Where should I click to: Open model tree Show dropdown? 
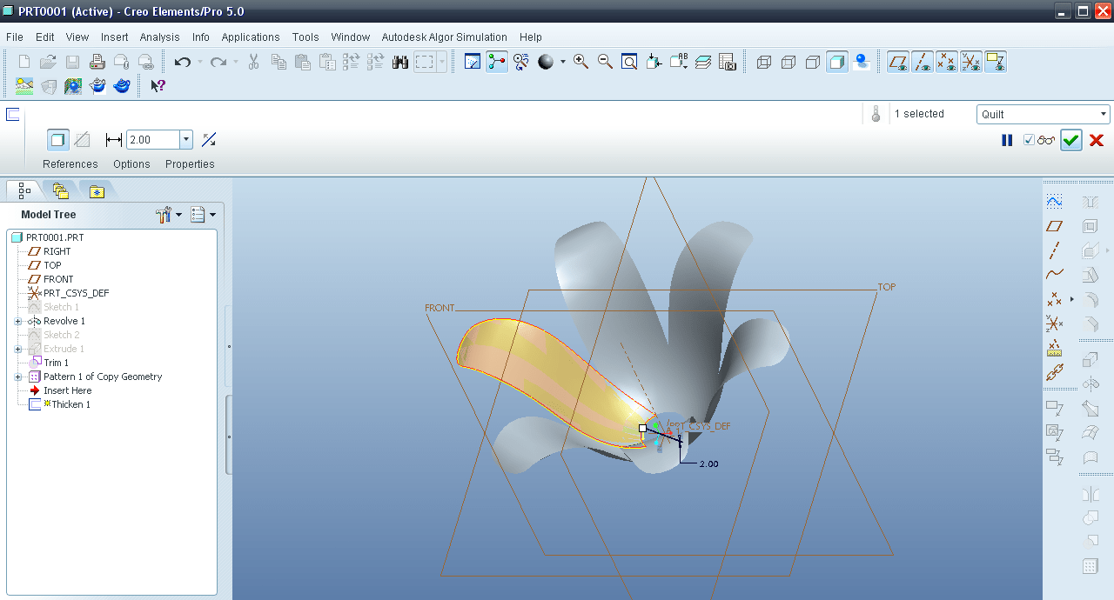click(x=203, y=214)
